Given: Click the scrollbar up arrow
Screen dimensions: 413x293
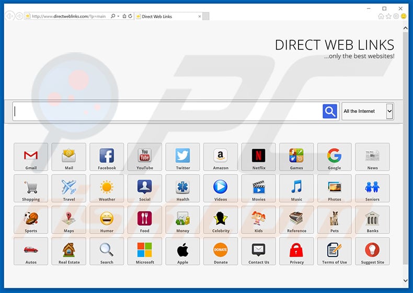Looking at the screenshot, I should tap(405, 28).
